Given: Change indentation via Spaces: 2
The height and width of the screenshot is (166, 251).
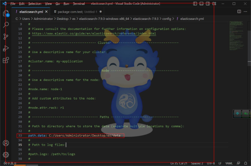Looking at the screenshot, I should [197, 163].
